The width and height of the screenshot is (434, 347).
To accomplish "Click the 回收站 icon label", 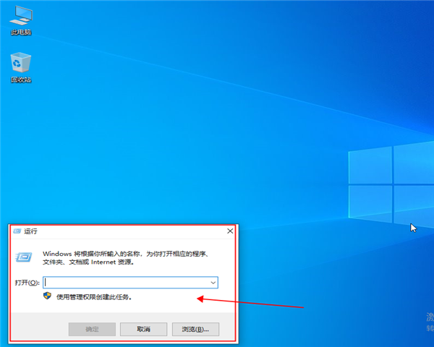I will coord(21,80).
